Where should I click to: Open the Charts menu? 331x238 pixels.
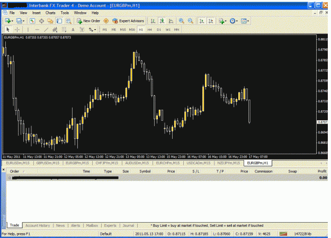pyautogui.click(x=50, y=13)
